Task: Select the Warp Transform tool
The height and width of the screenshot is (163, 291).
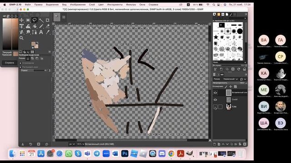Action: point(28,26)
